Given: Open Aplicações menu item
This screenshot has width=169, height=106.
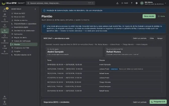Looking at the screenshot, I should pyautogui.click(x=24, y=34).
